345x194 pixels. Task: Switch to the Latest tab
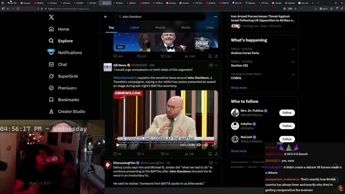point(134,27)
